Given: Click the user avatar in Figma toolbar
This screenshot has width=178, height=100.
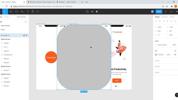Looking at the screenshot, I should [x=152, y=12].
